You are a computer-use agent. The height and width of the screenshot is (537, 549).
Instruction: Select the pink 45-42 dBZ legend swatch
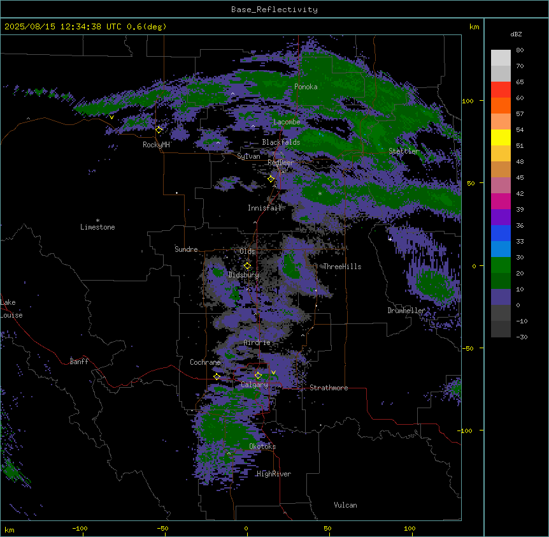(x=501, y=186)
